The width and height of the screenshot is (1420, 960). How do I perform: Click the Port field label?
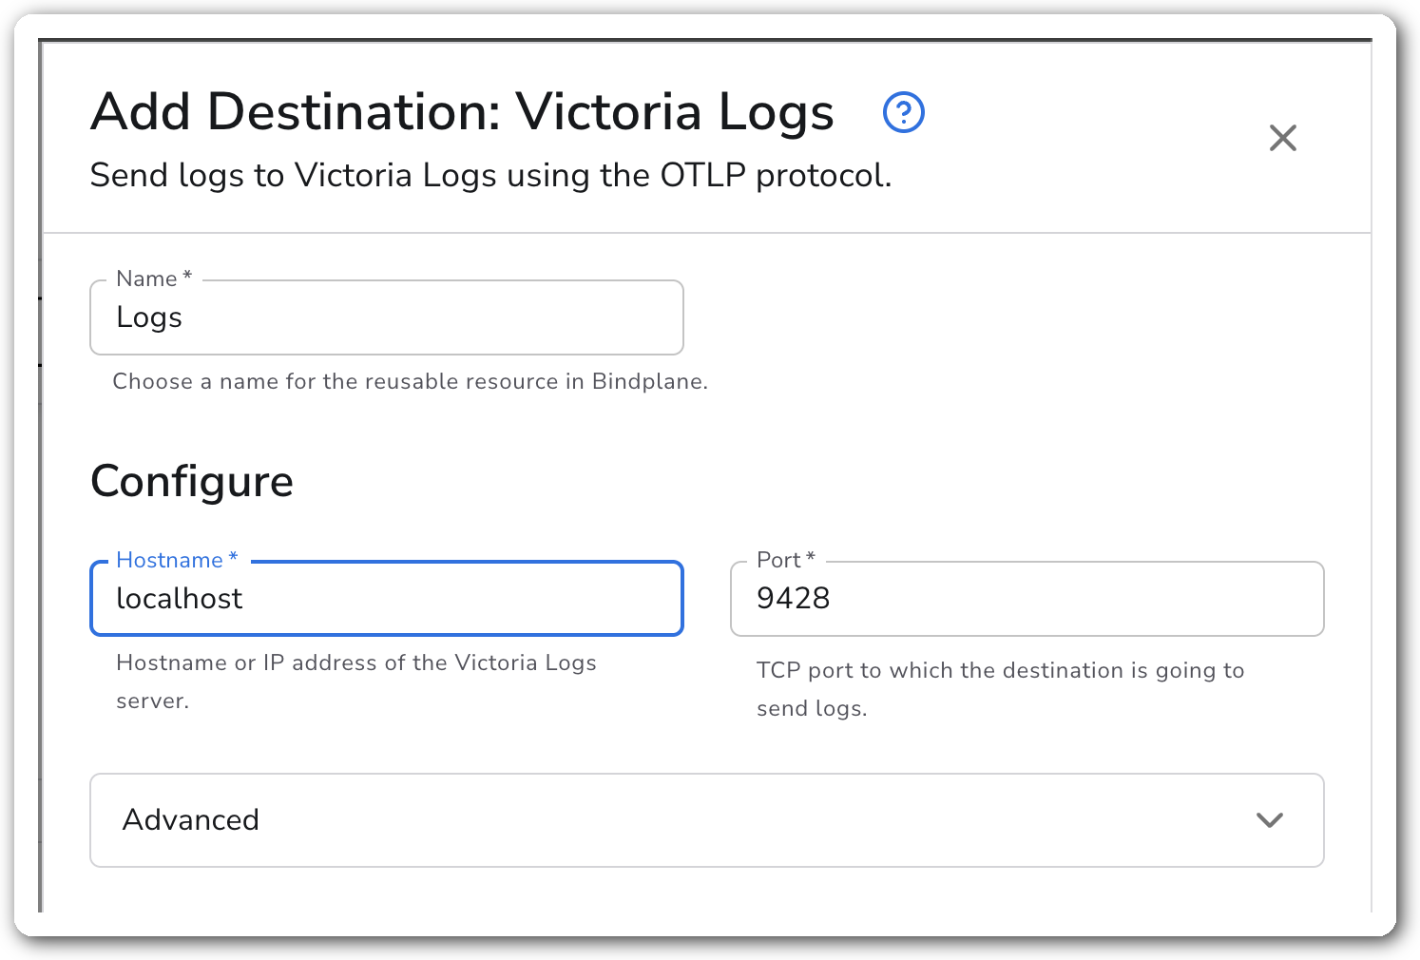pos(778,560)
